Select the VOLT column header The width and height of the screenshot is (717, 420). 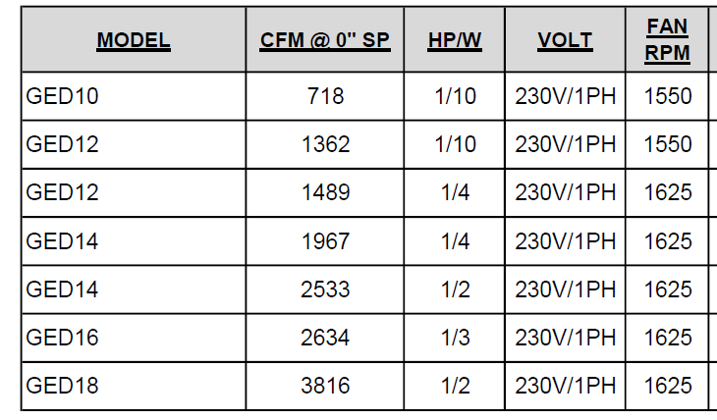[x=565, y=40]
